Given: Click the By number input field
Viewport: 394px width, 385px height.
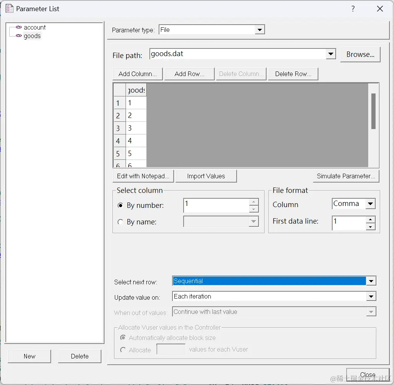Looking at the screenshot, I should click(216, 205).
